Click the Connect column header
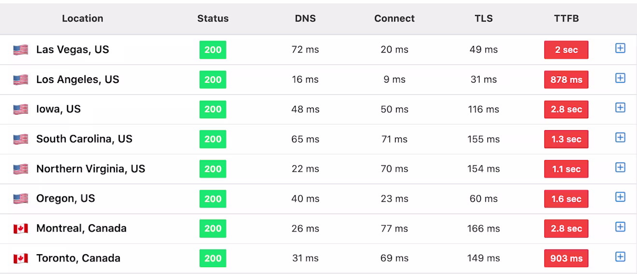The width and height of the screenshot is (637, 274). coord(394,18)
